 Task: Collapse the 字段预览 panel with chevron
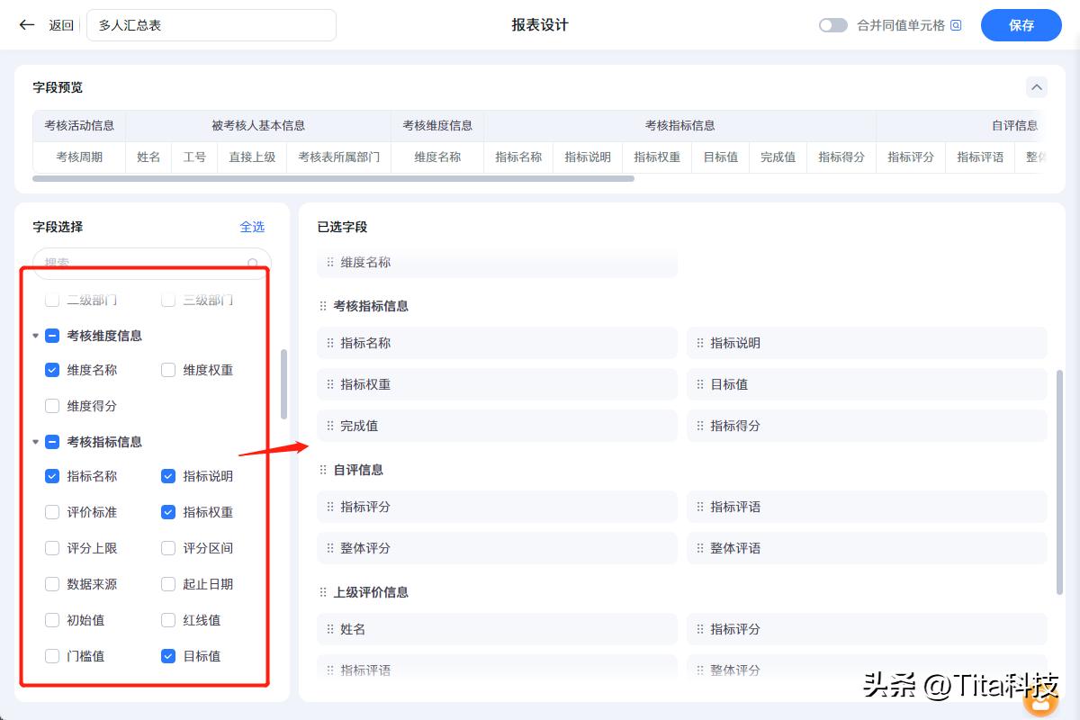(x=1037, y=87)
